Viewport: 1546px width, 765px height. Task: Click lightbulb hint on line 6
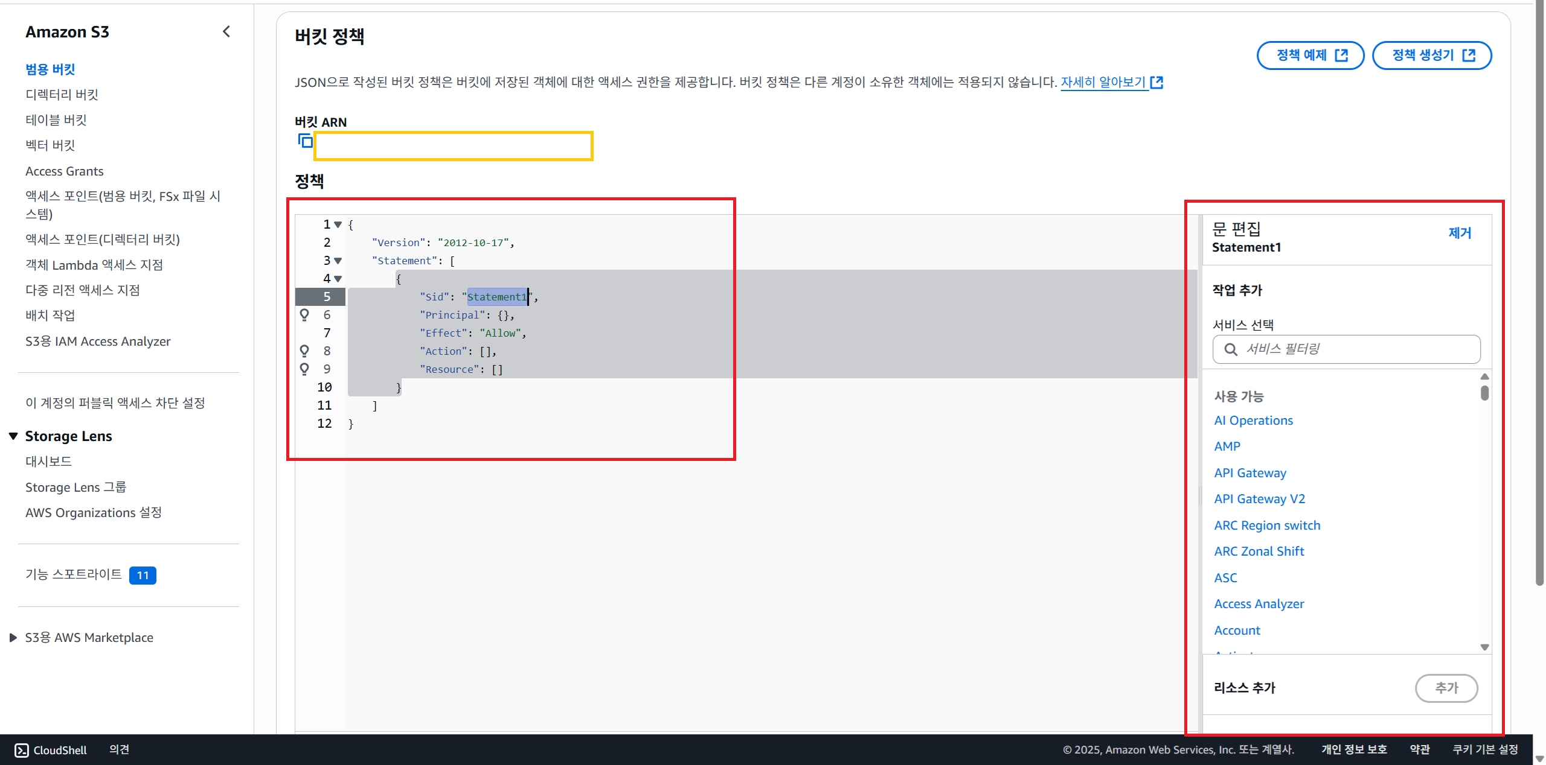(304, 314)
